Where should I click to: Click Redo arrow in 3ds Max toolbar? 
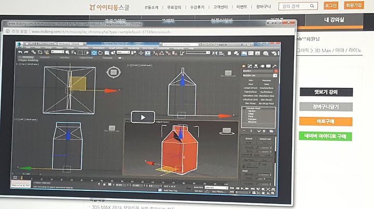(x=26, y=52)
